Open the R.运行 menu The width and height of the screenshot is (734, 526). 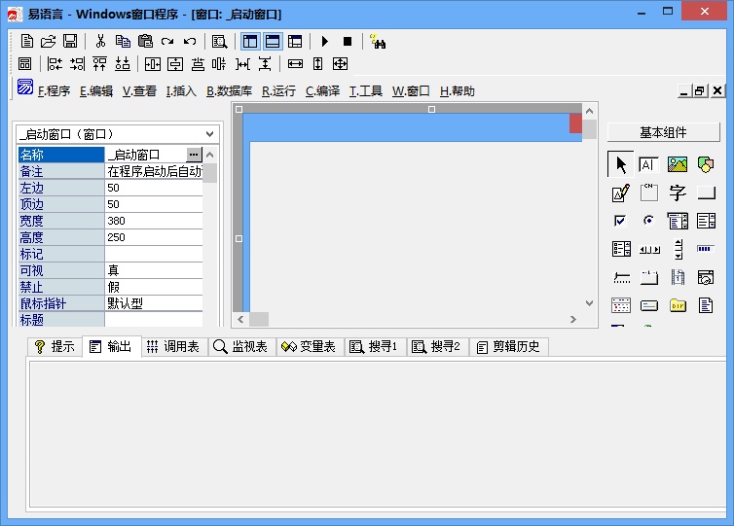pyautogui.click(x=278, y=91)
